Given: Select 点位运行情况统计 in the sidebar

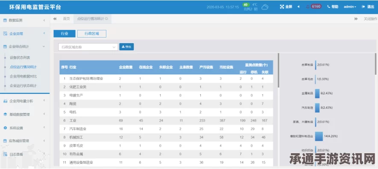Looking at the screenshot, I should [23, 67].
